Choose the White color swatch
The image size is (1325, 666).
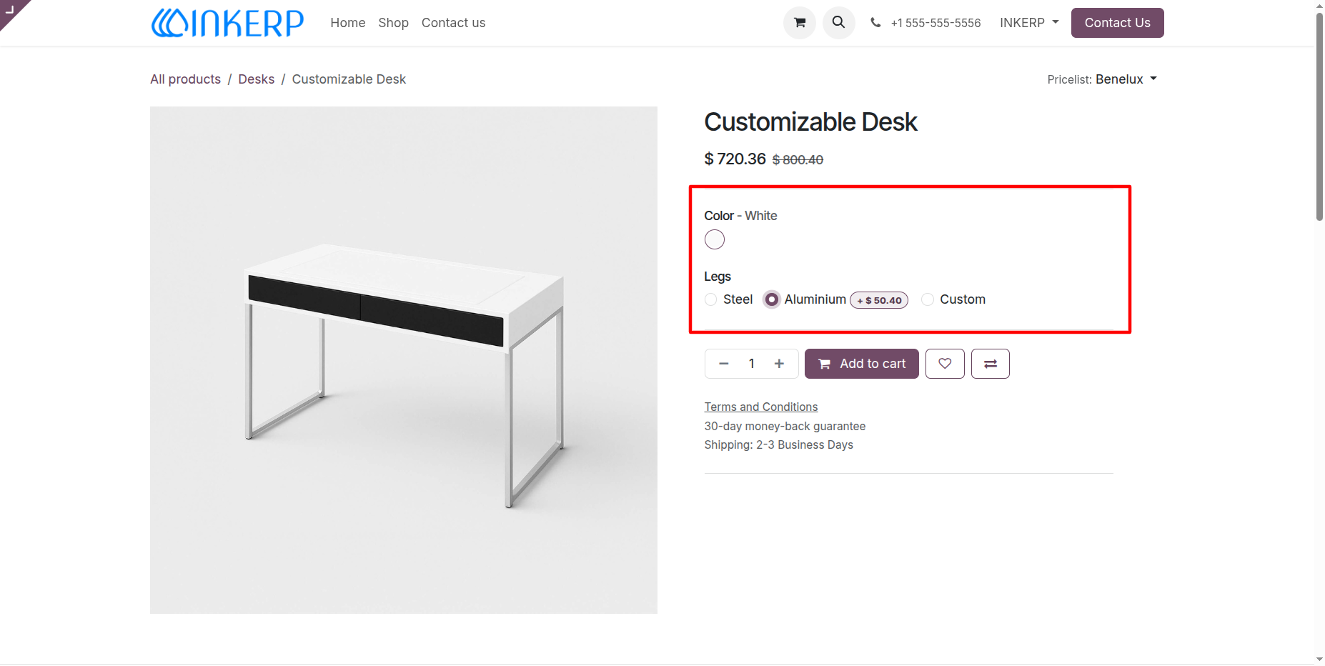tap(715, 239)
